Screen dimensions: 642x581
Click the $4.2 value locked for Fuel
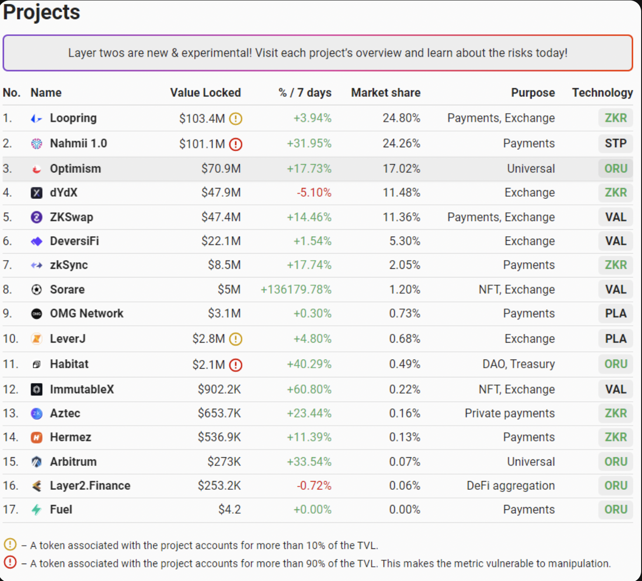[229, 509]
